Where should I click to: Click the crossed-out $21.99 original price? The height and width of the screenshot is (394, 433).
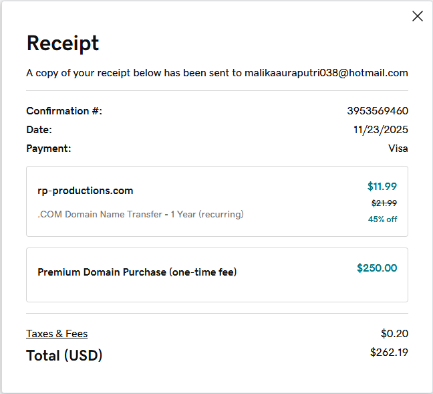click(384, 203)
